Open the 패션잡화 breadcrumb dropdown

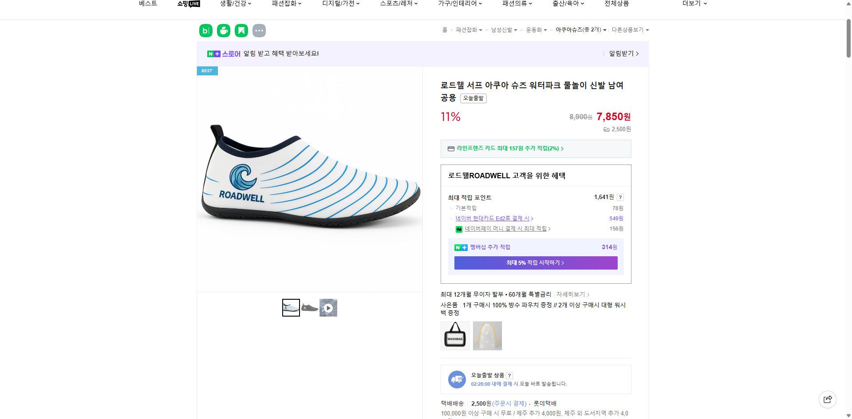click(468, 30)
